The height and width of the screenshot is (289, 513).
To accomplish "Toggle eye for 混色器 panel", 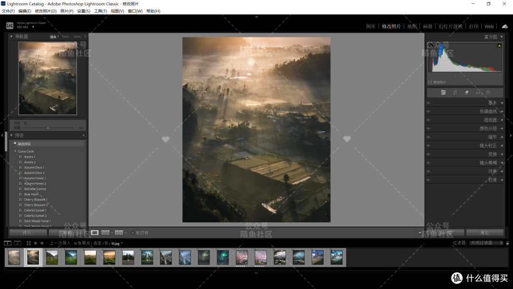I will point(428,120).
